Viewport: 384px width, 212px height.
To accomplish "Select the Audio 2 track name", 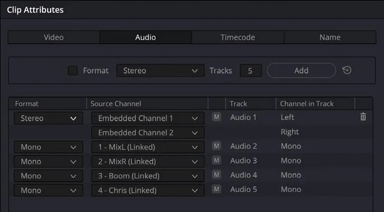I will point(243,146).
